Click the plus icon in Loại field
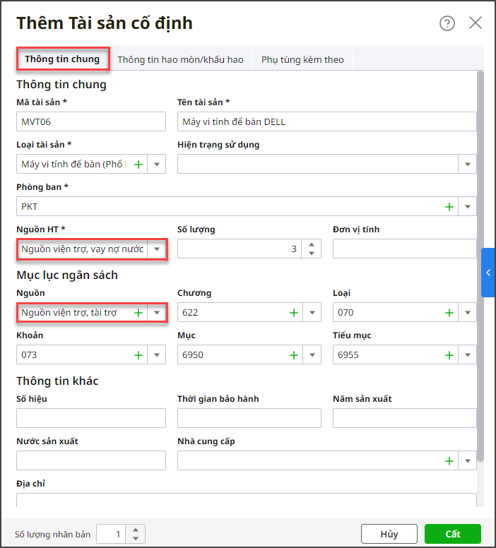Image resolution: width=496 pixels, height=548 pixels. pyautogui.click(x=449, y=312)
